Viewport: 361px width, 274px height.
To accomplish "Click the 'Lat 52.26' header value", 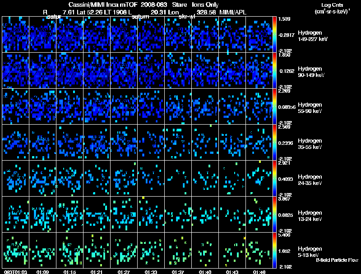I will tap(90, 12).
